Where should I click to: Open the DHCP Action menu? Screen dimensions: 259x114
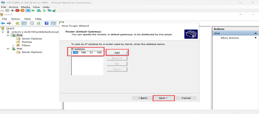pos(15,19)
